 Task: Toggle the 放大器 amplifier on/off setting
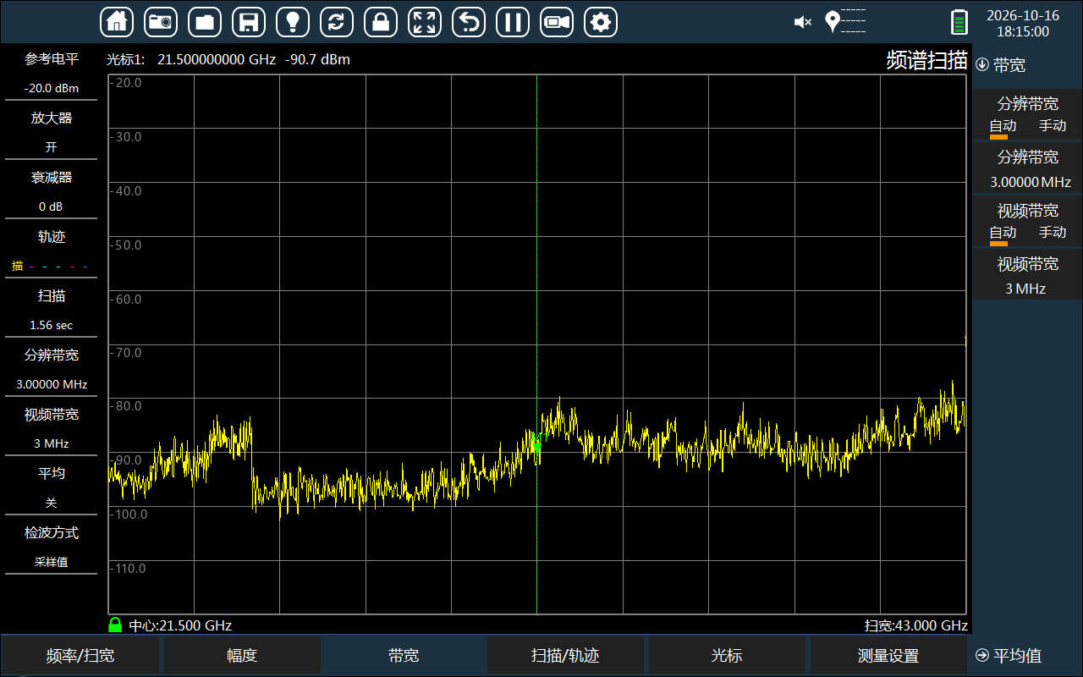51,132
